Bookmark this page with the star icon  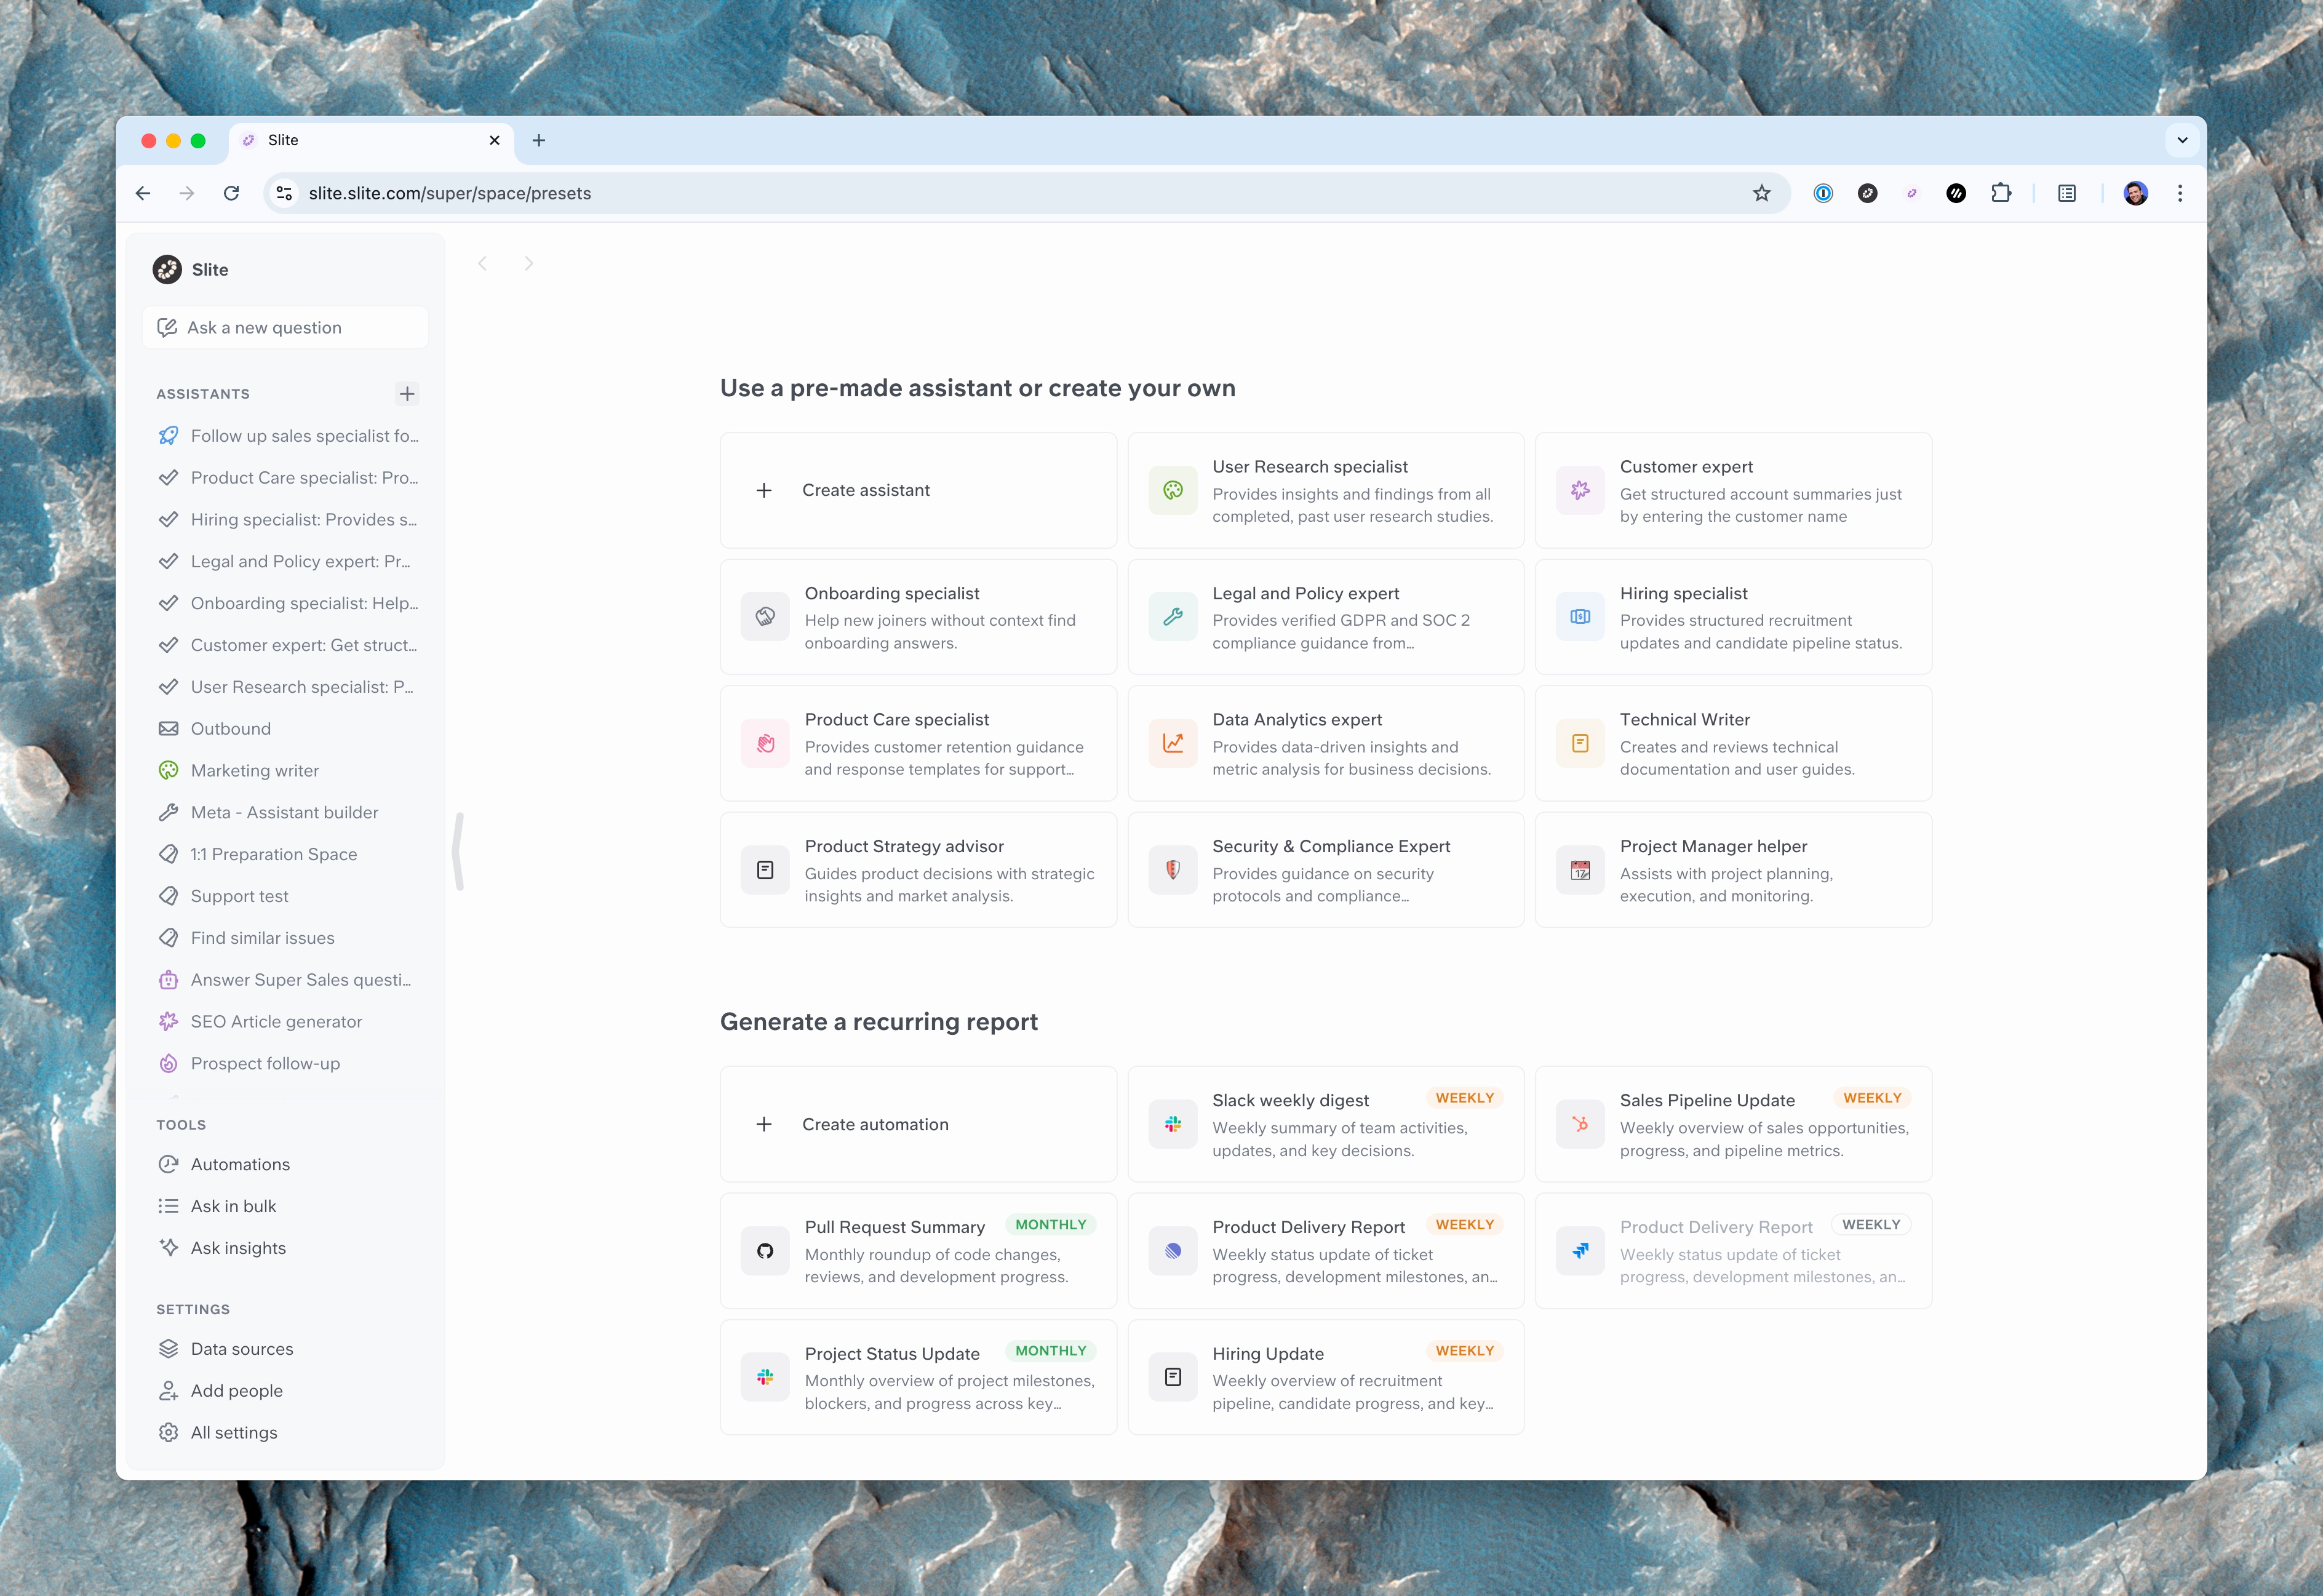1761,193
